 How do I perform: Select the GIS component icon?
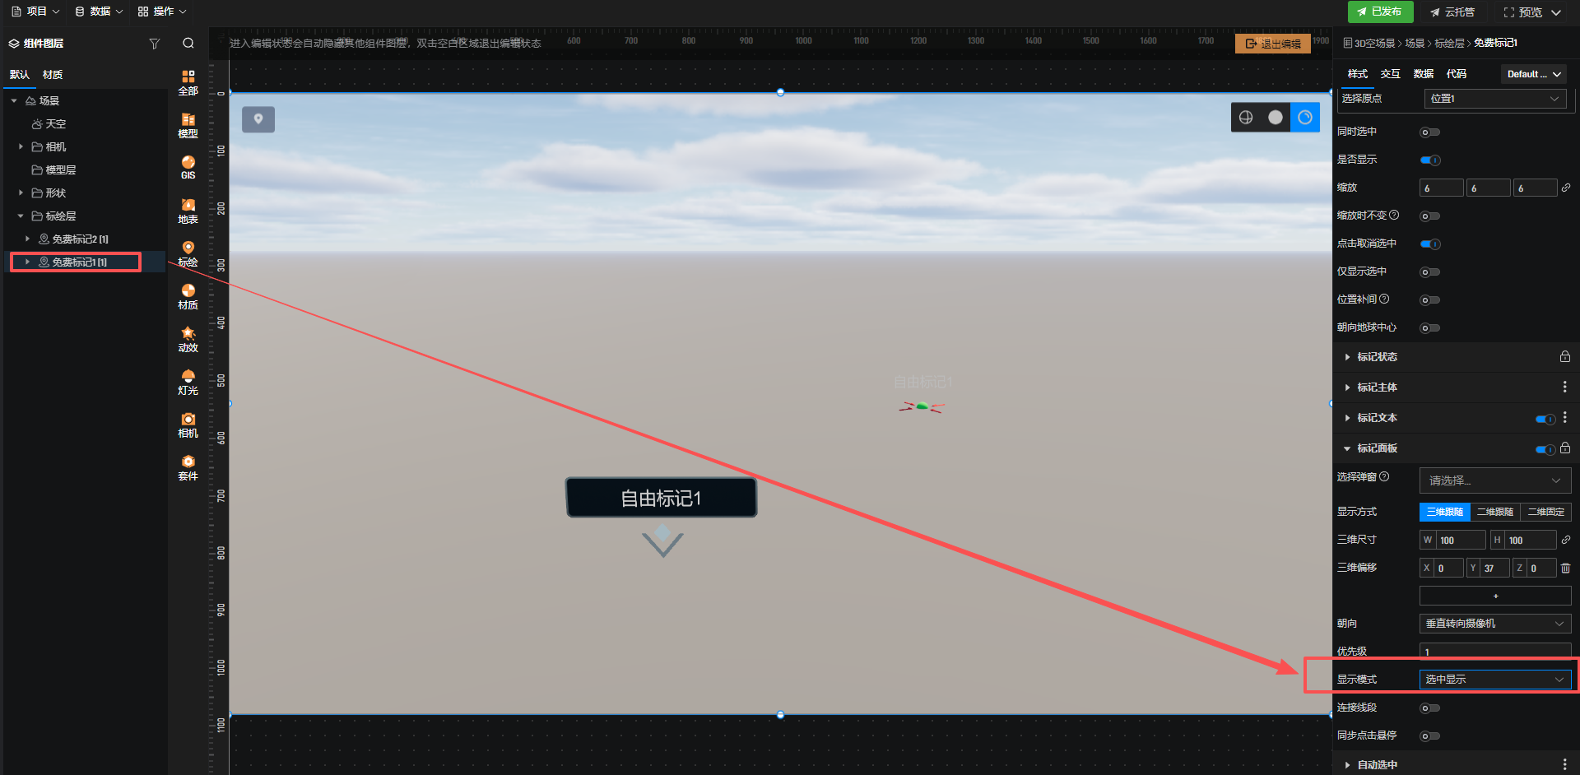tap(188, 167)
